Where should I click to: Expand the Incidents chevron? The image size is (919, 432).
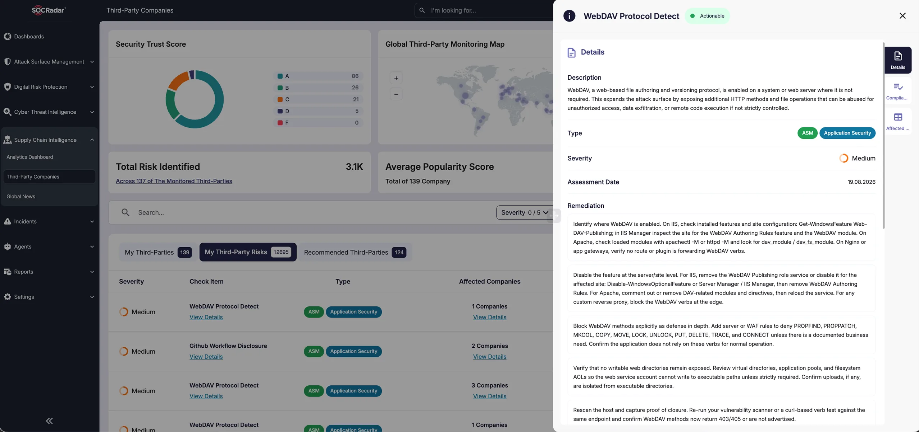[x=92, y=222]
